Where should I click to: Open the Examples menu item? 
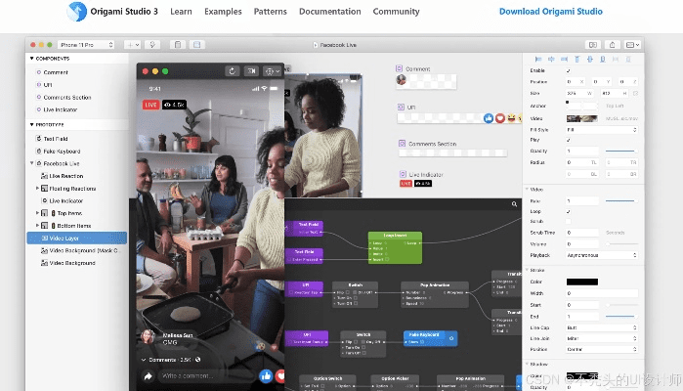[x=223, y=12]
